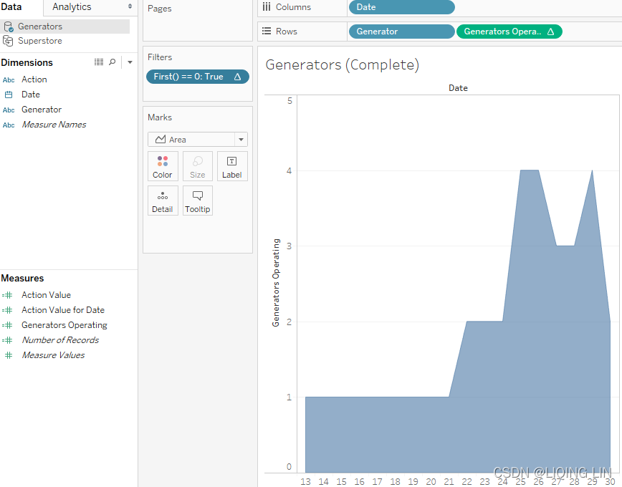
Task: Open the Tooltip marks card
Action: coord(198,201)
